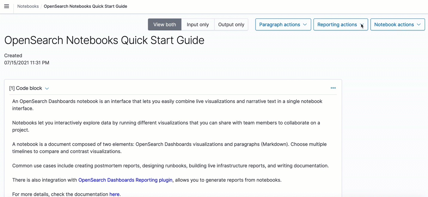Viewport: 428px width, 197px height.
Task: Open paragraph options via the three-dots icon
Action: pos(333,88)
